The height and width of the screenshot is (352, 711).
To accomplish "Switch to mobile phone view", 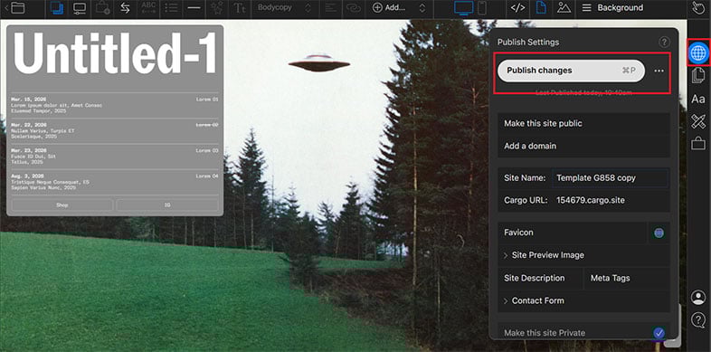I will pos(482,8).
